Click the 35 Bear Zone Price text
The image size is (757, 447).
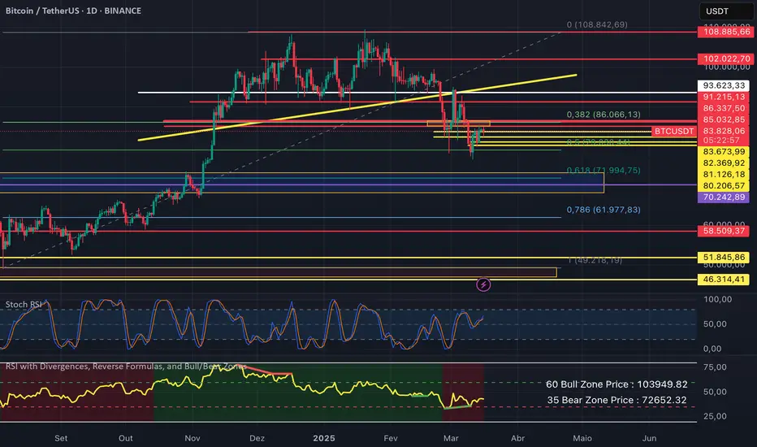pyautogui.click(x=616, y=400)
